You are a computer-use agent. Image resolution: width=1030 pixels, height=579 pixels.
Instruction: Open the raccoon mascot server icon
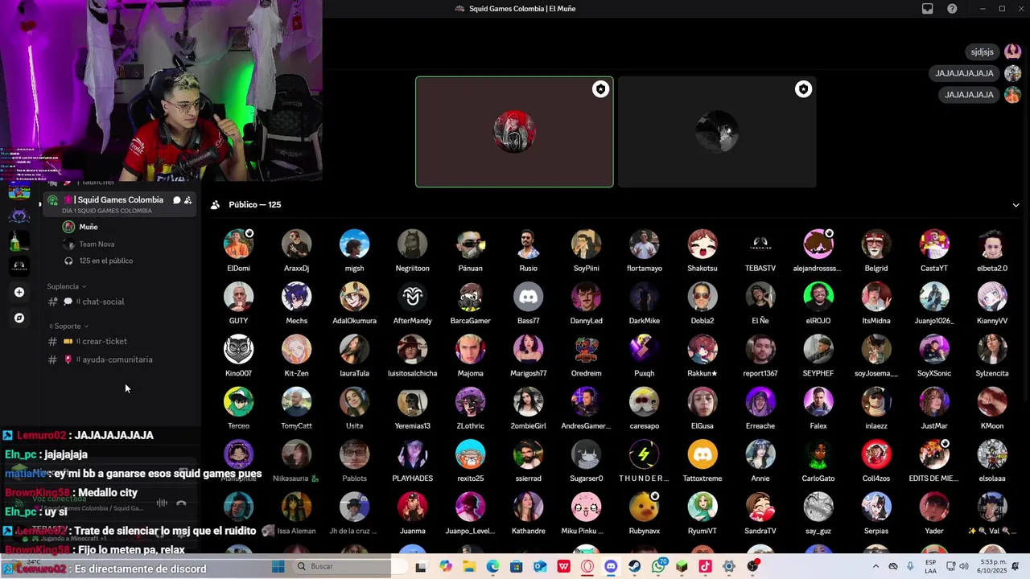coord(19,215)
